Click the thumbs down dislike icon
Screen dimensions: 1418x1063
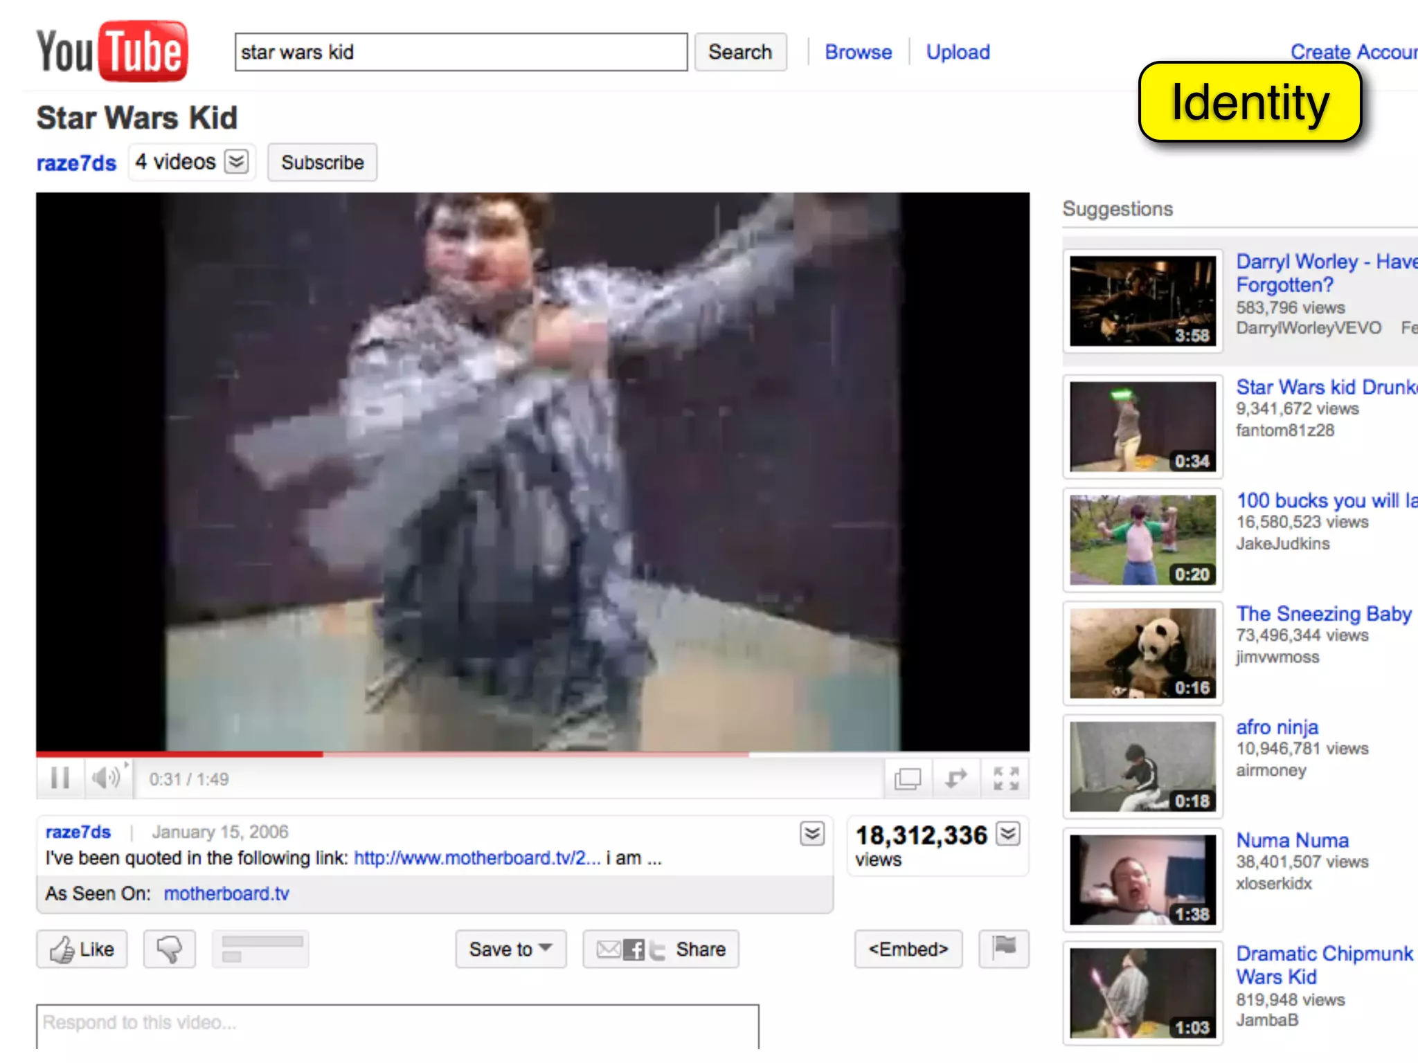pos(170,950)
